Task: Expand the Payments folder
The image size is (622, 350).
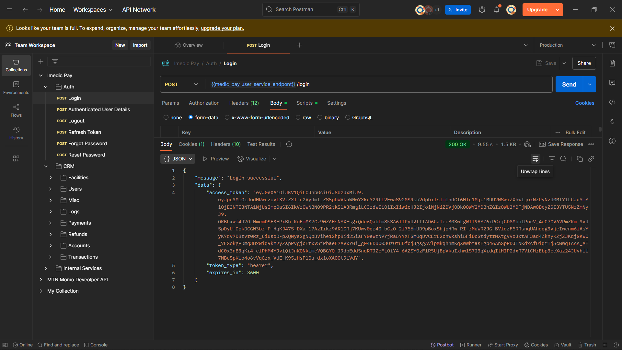Action: point(51,223)
